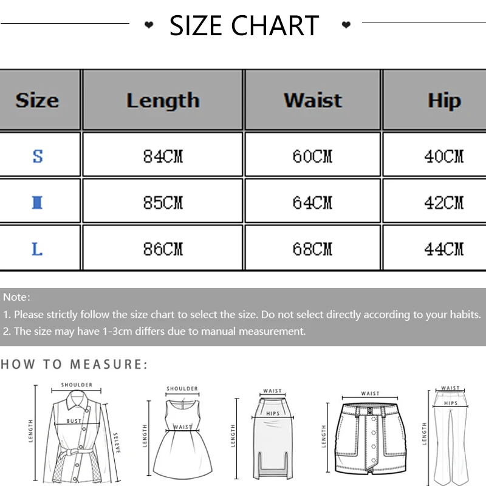The image size is (486, 486).
Task: Click the 64CM waist cell
Action: (x=312, y=203)
